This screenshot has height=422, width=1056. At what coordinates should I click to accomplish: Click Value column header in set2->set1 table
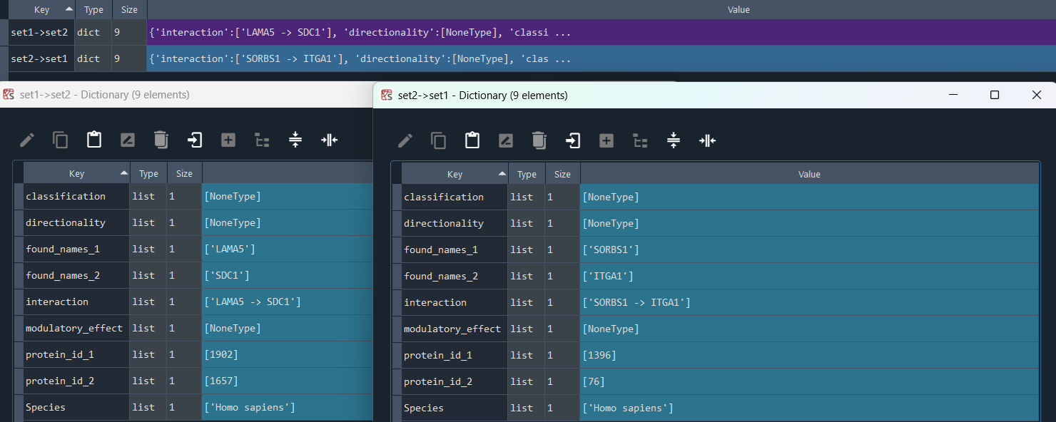point(809,174)
